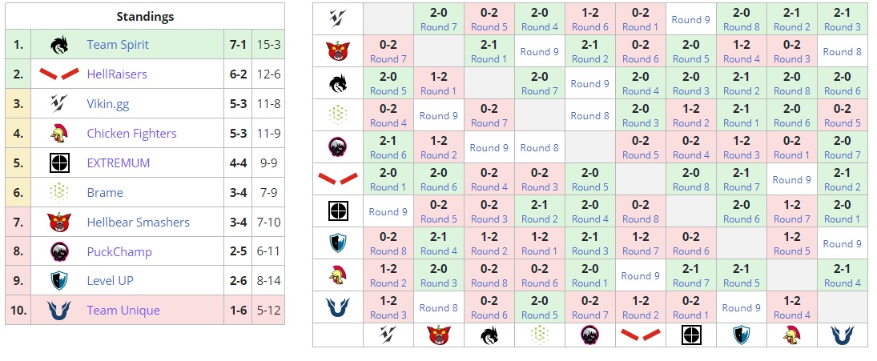
Task: Select Level UP shield logo in crosstable left column
Action: (x=337, y=243)
